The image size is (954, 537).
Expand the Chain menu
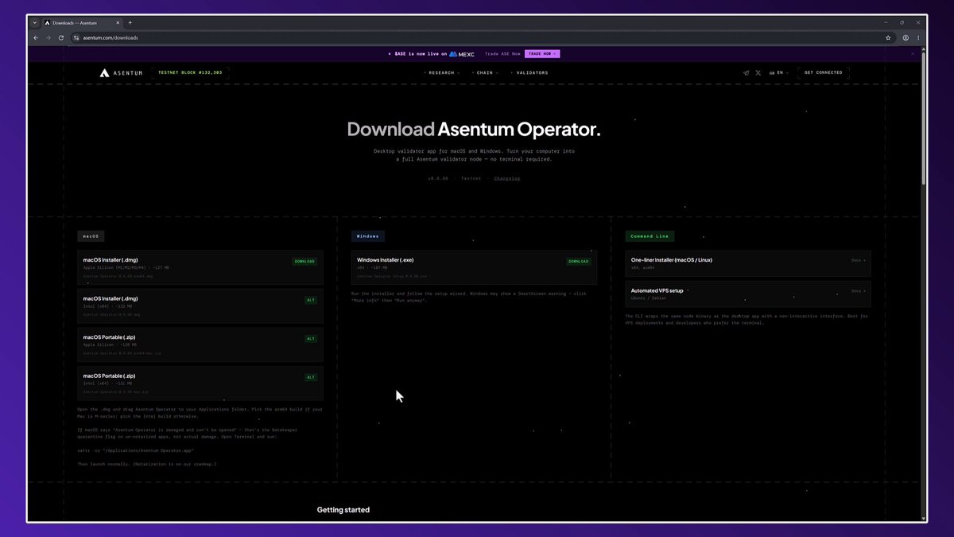(485, 72)
